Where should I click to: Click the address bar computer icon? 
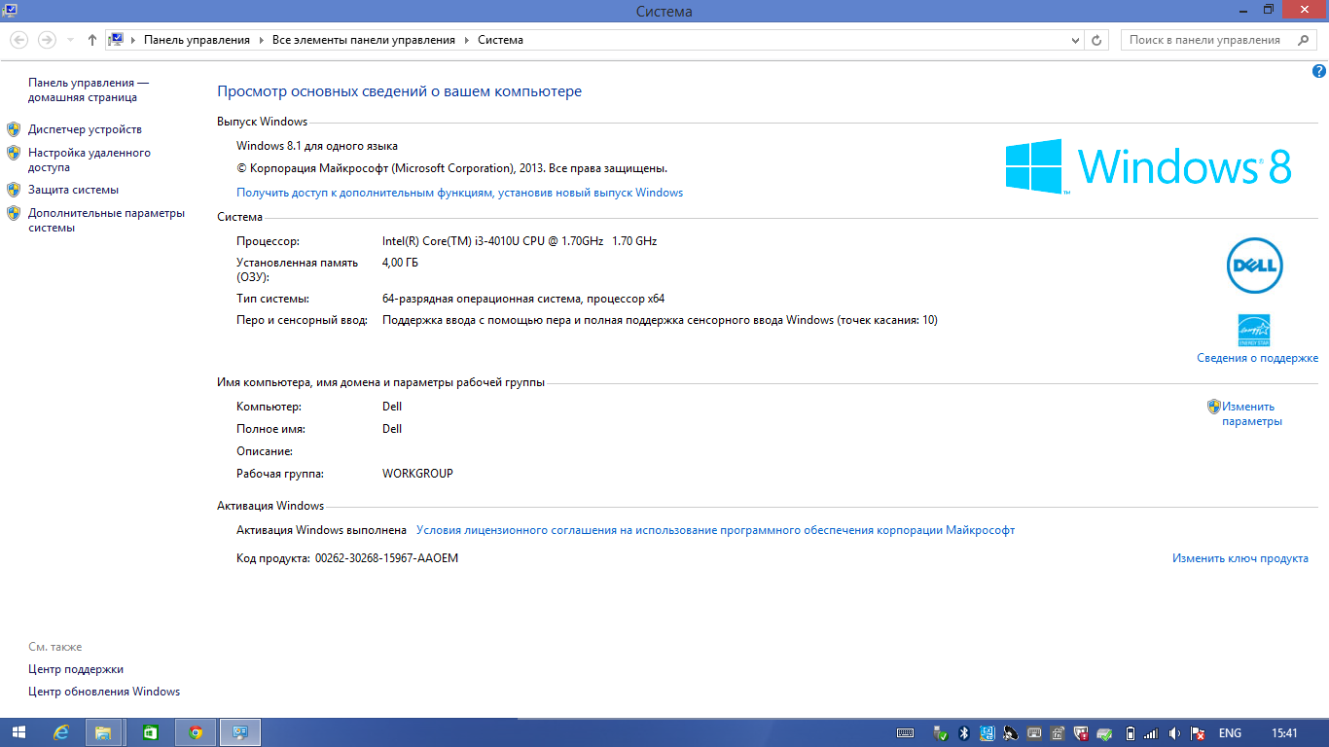(117, 40)
